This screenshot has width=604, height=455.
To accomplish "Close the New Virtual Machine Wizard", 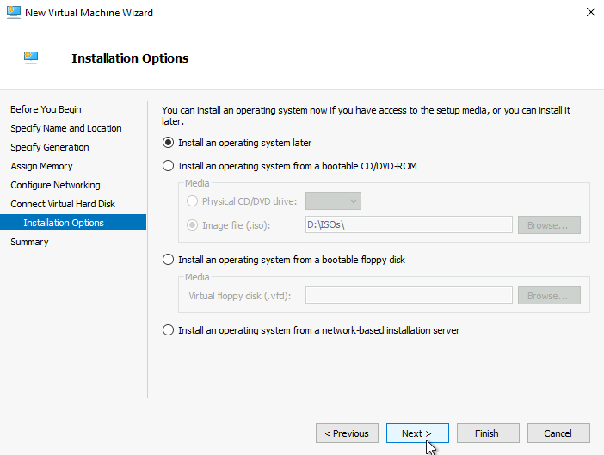I will click(590, 12).
